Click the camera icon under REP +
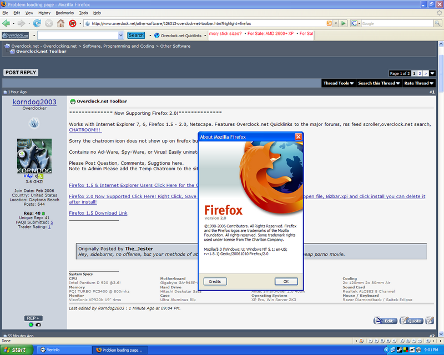444x355 pixels. (x=38, y=324)
